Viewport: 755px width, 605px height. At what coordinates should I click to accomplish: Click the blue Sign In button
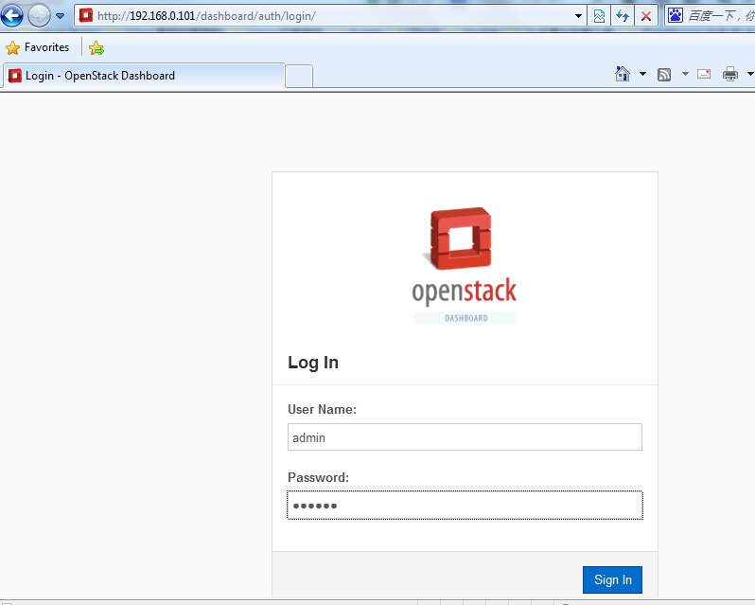[612, 579]
